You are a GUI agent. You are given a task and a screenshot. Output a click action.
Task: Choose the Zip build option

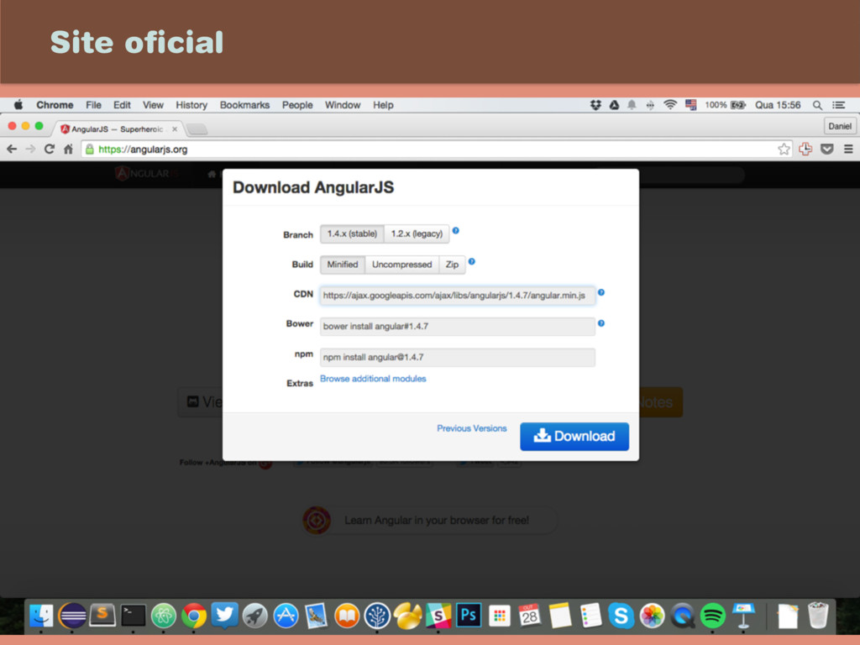click(x=452, y=265)
